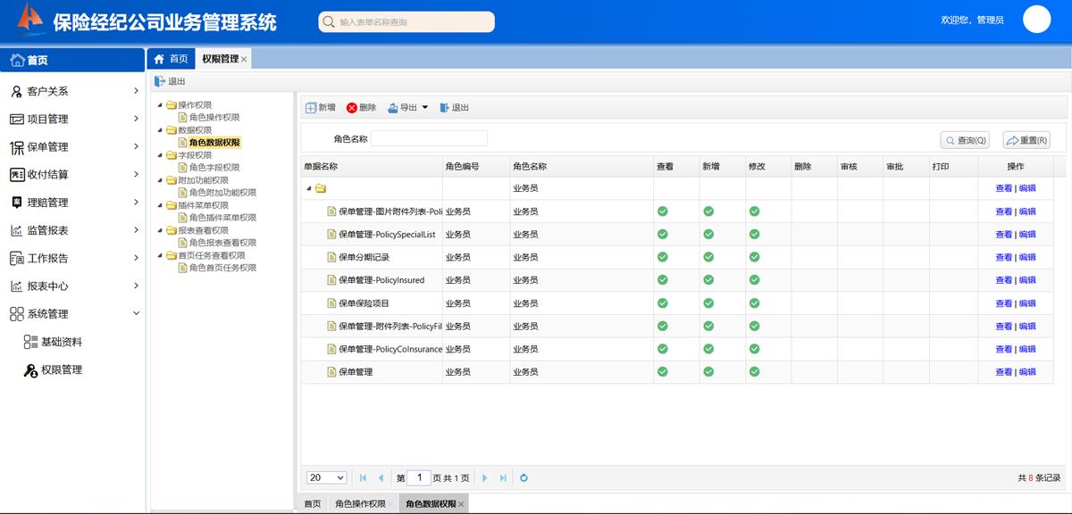Go to next page arrow icon
1072x514 pixels.
(x=485, y=478)
